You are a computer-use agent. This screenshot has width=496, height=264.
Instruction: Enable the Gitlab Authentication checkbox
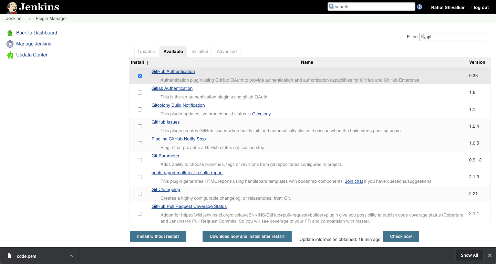coord(140,92)
